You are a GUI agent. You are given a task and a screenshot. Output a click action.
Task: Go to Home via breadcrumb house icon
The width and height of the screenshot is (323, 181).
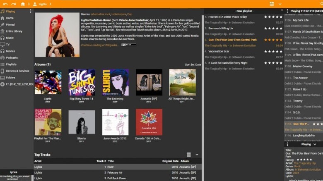23,4
